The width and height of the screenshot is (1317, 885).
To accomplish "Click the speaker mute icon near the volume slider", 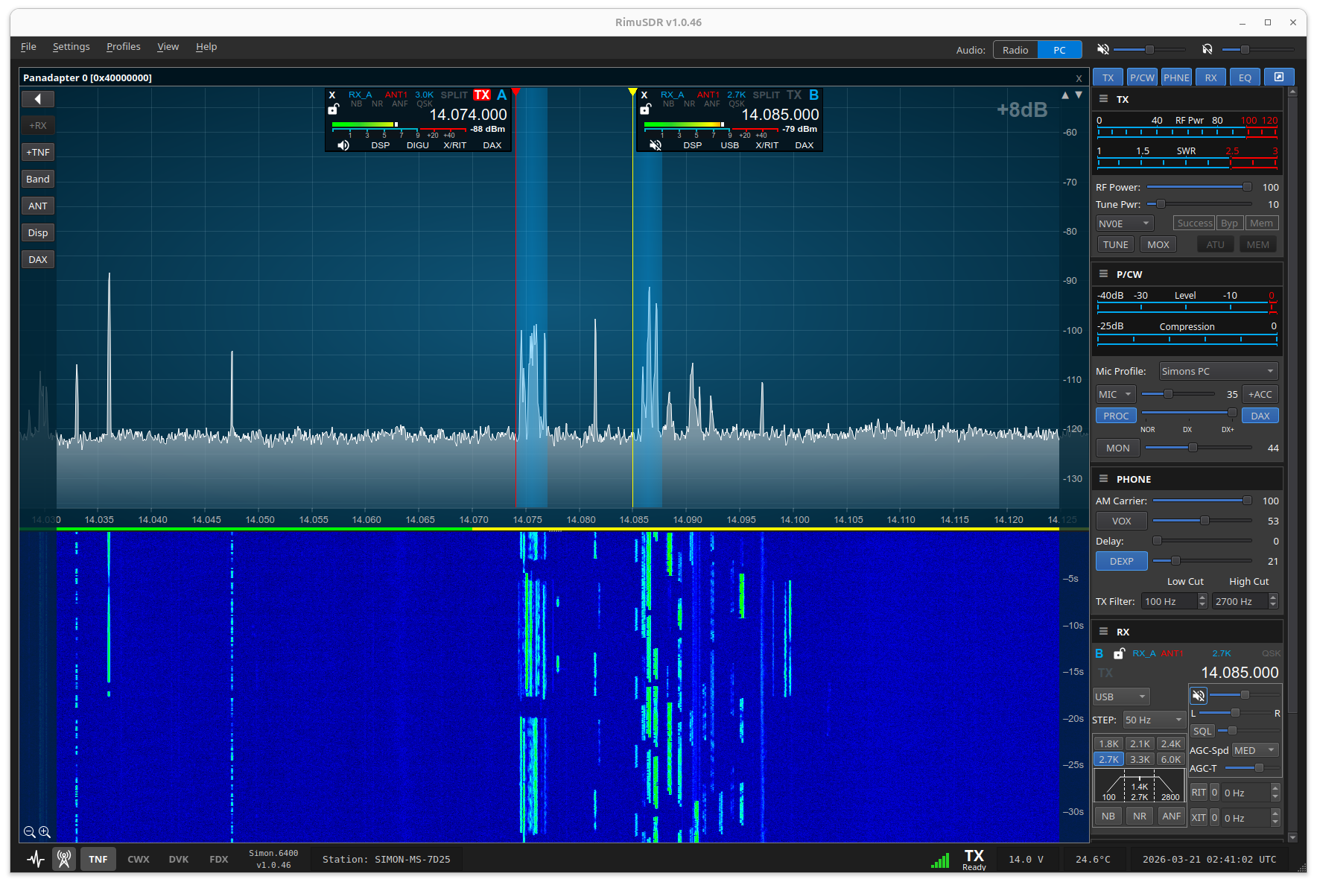I will click(1102, 49).
